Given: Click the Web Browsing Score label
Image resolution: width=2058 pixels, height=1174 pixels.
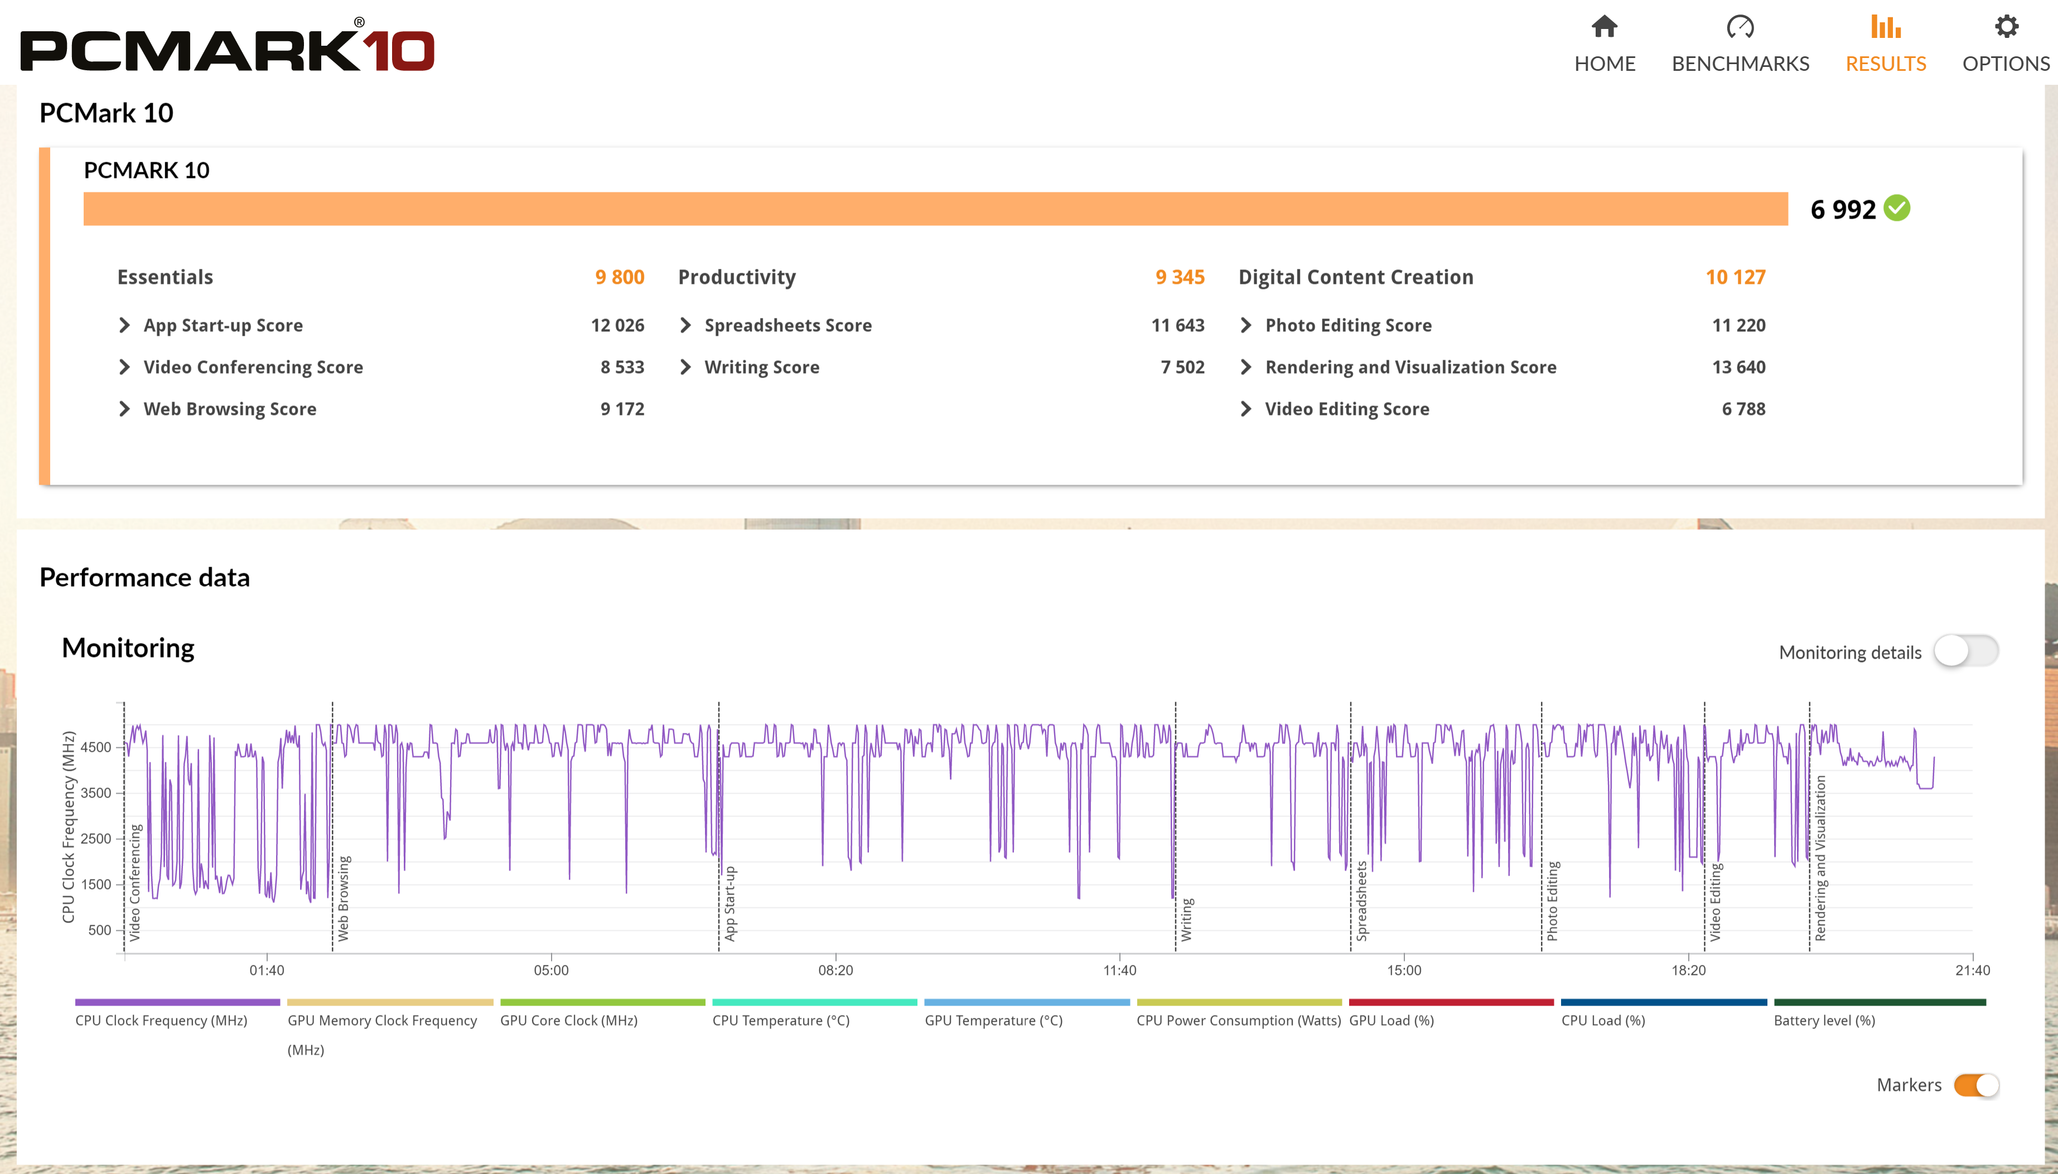Looking at the screenshot, I should click(230, 409).
